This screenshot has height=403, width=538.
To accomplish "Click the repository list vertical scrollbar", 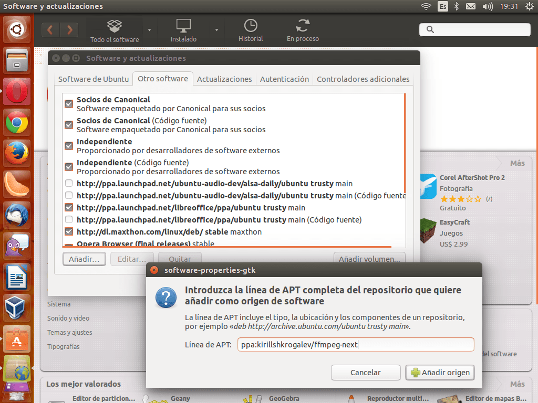I will (x=405, y=143).
